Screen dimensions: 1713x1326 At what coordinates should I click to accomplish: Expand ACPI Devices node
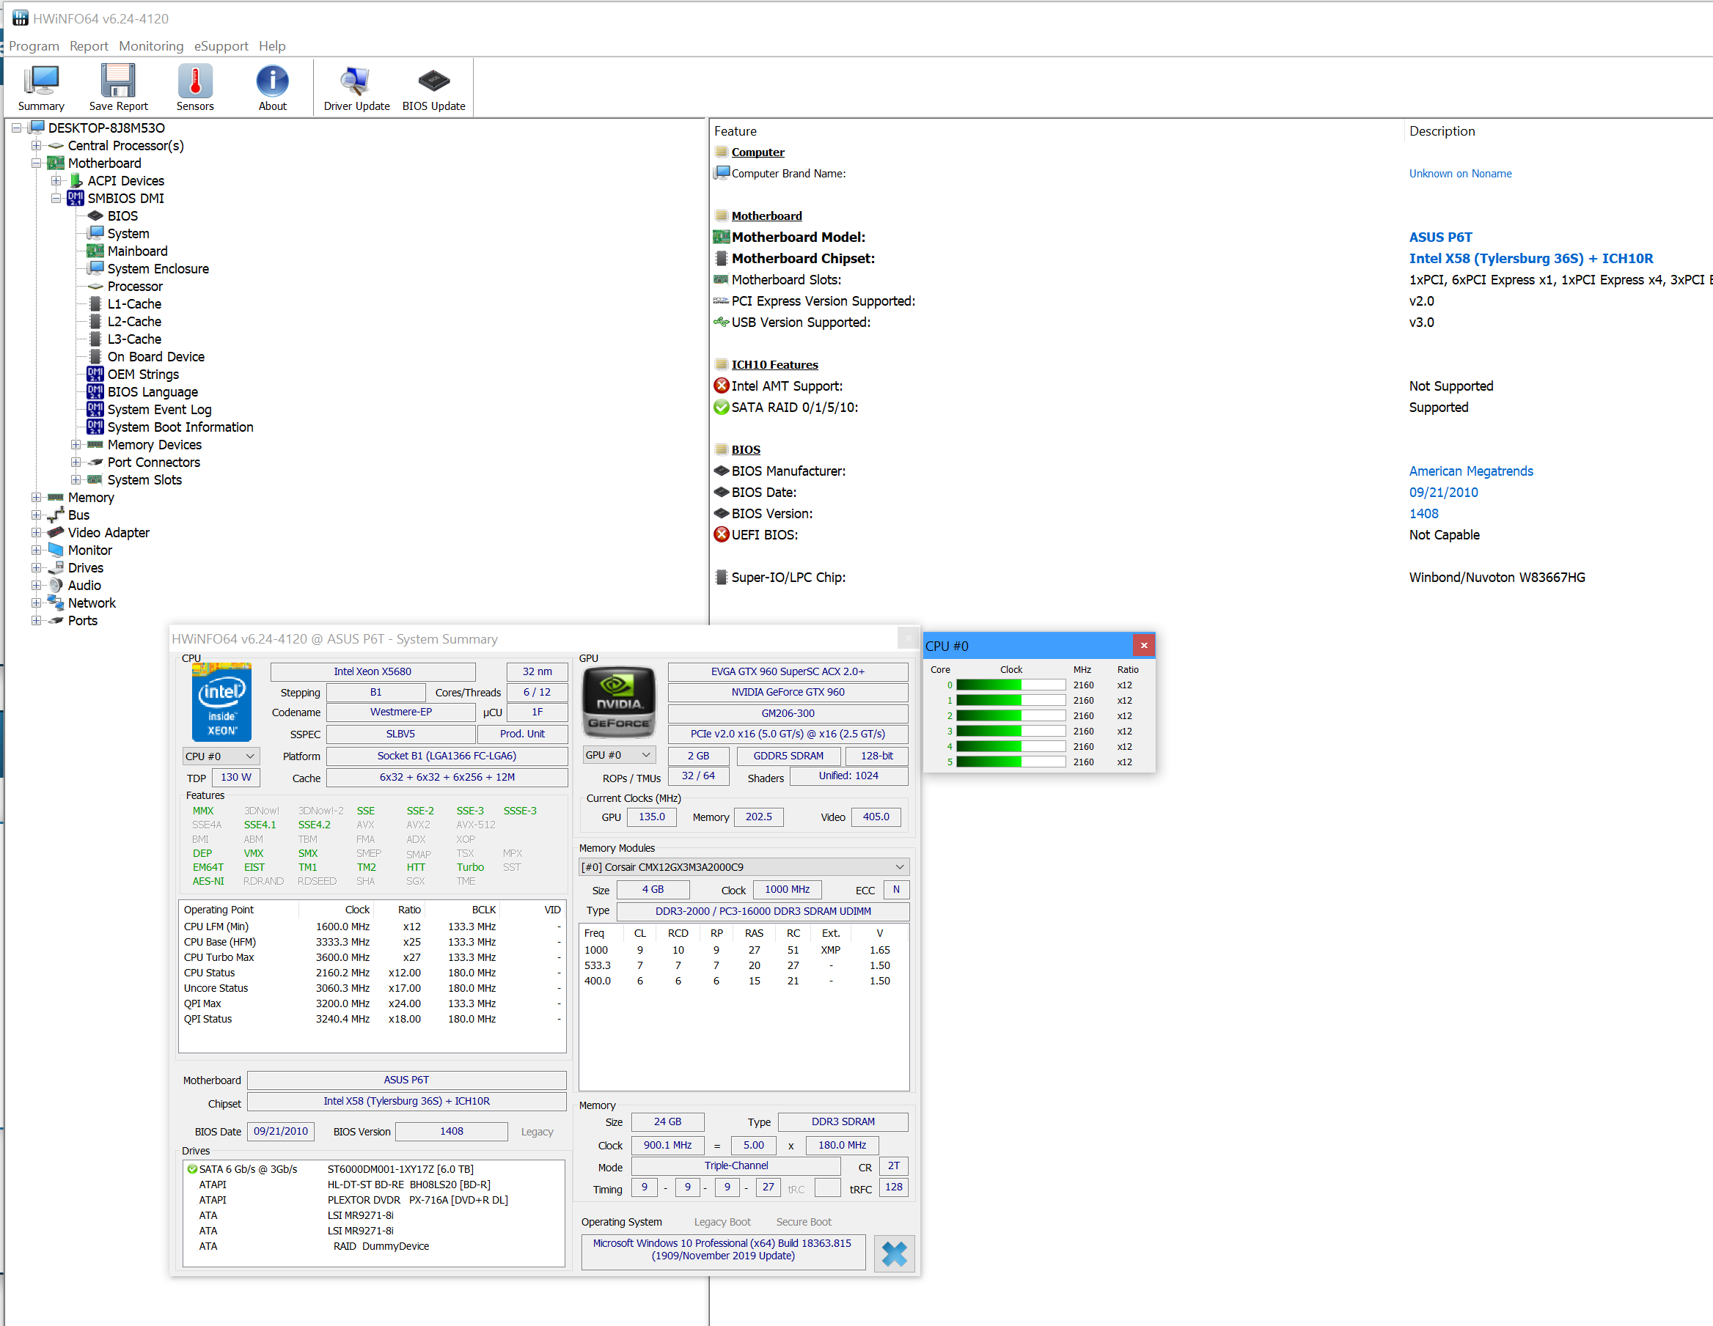56,181
